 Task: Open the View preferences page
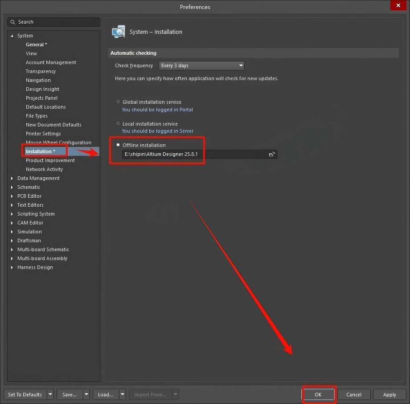click(x=31, y=53)
